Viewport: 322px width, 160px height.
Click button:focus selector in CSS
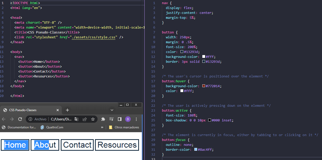(174, 140)
